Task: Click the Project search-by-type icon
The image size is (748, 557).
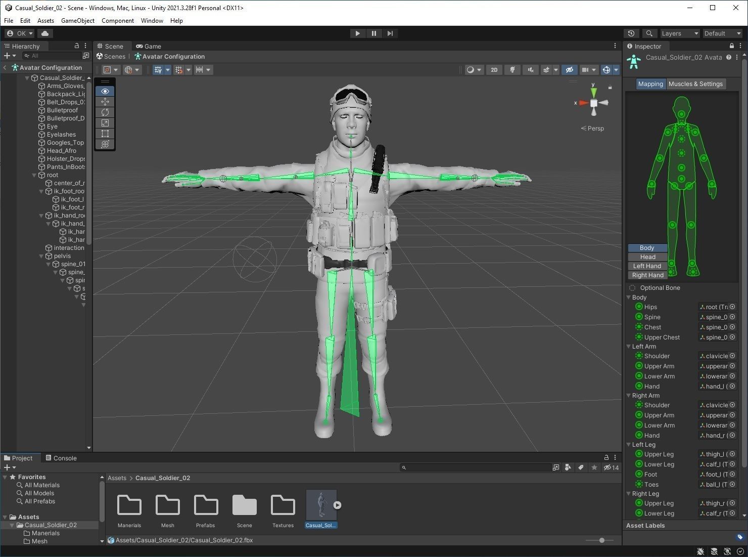Action: [x=568, y=467]
